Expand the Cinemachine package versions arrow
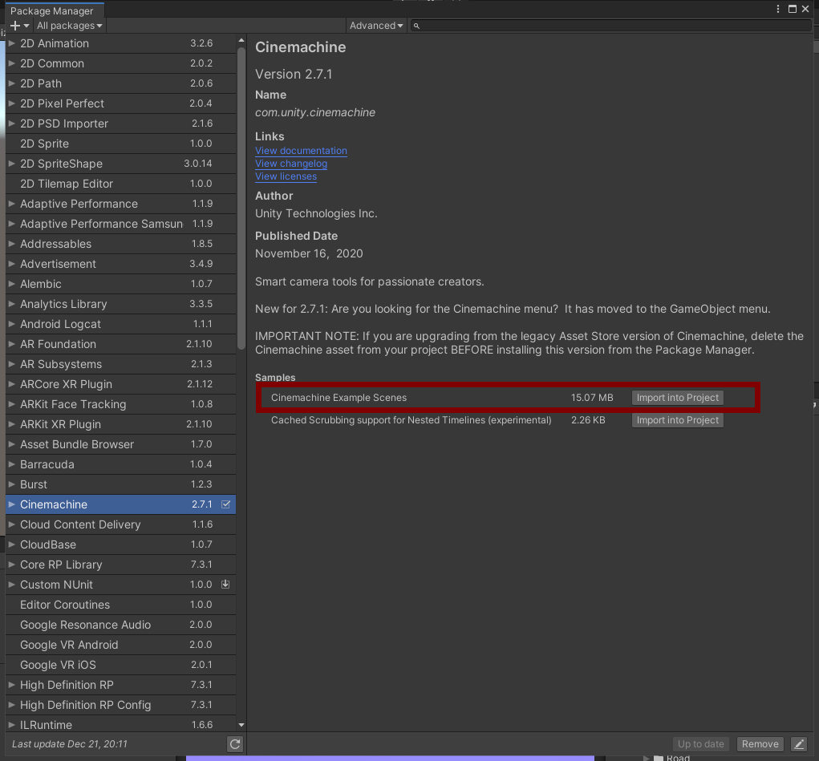 point(11,504)
